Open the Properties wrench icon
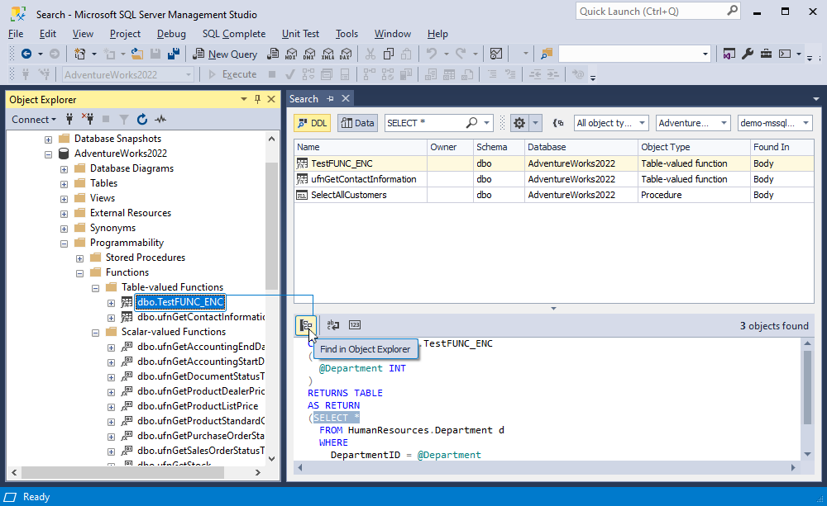This screenshot has height=506, width=827. point(748,54)
